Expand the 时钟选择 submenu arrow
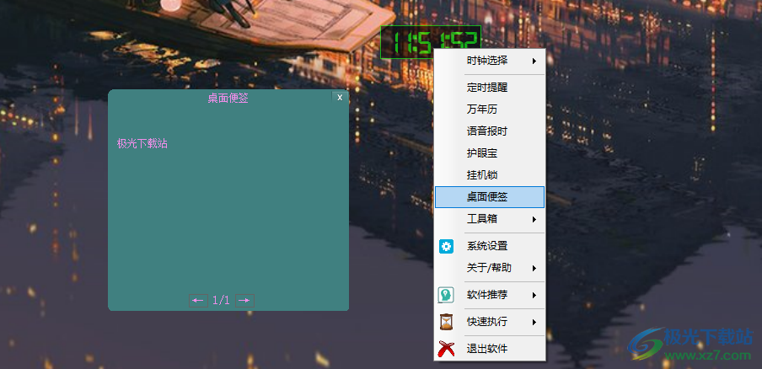 pyautogui.click(x=534, y=61)
